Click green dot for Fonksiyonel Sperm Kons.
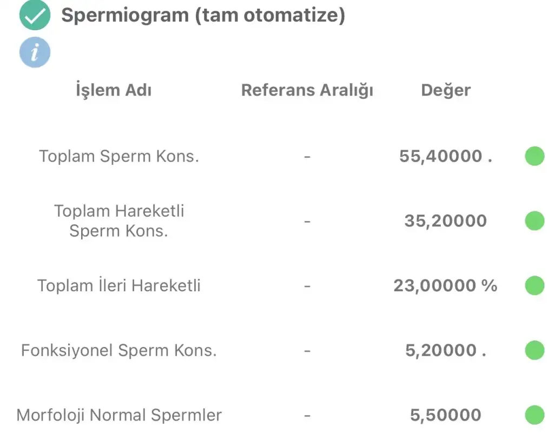 (535, 350)
